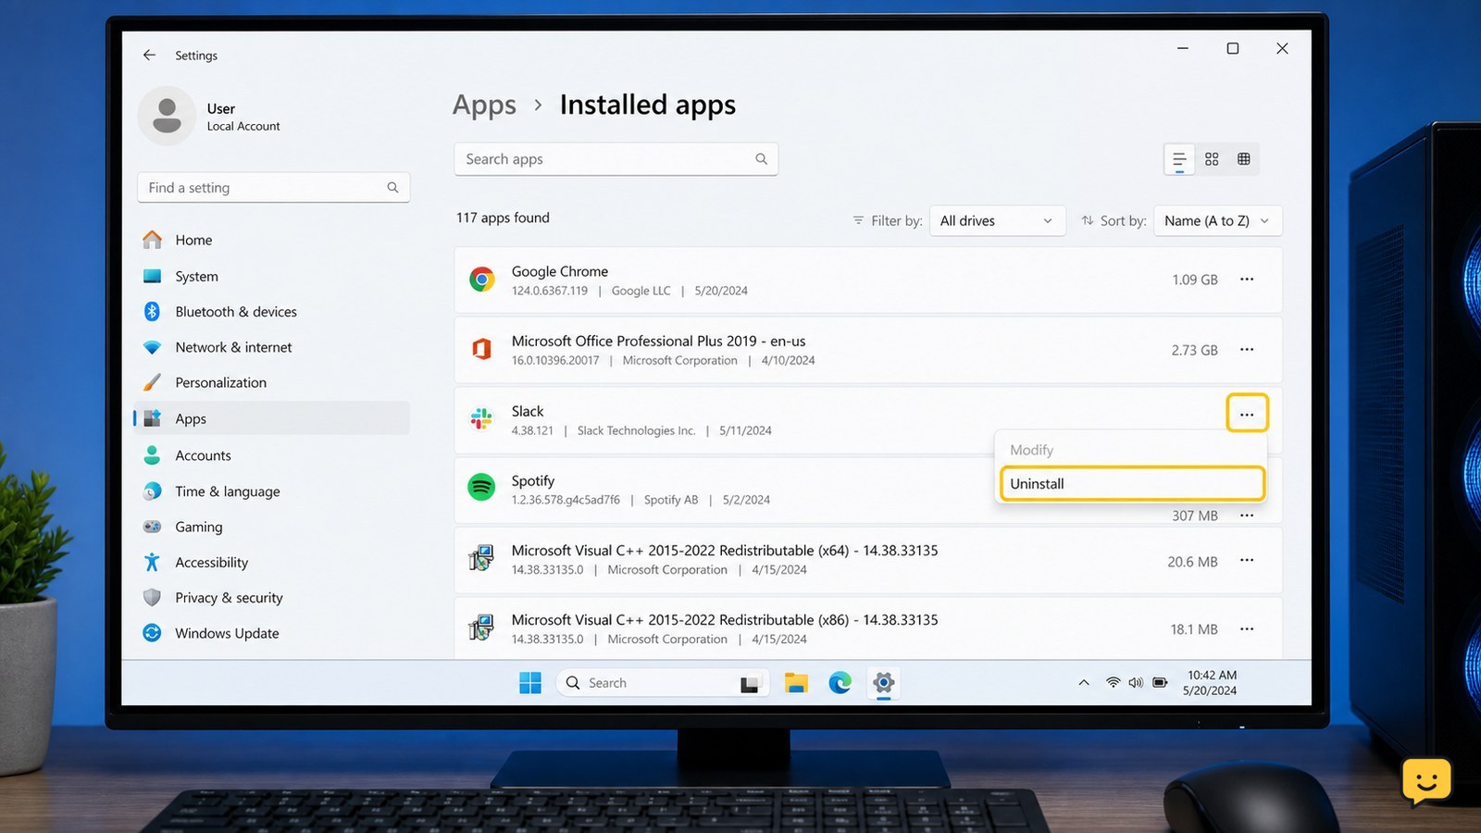
Task: Click Settings gear in taskbar
Action: tap(884, 683)
